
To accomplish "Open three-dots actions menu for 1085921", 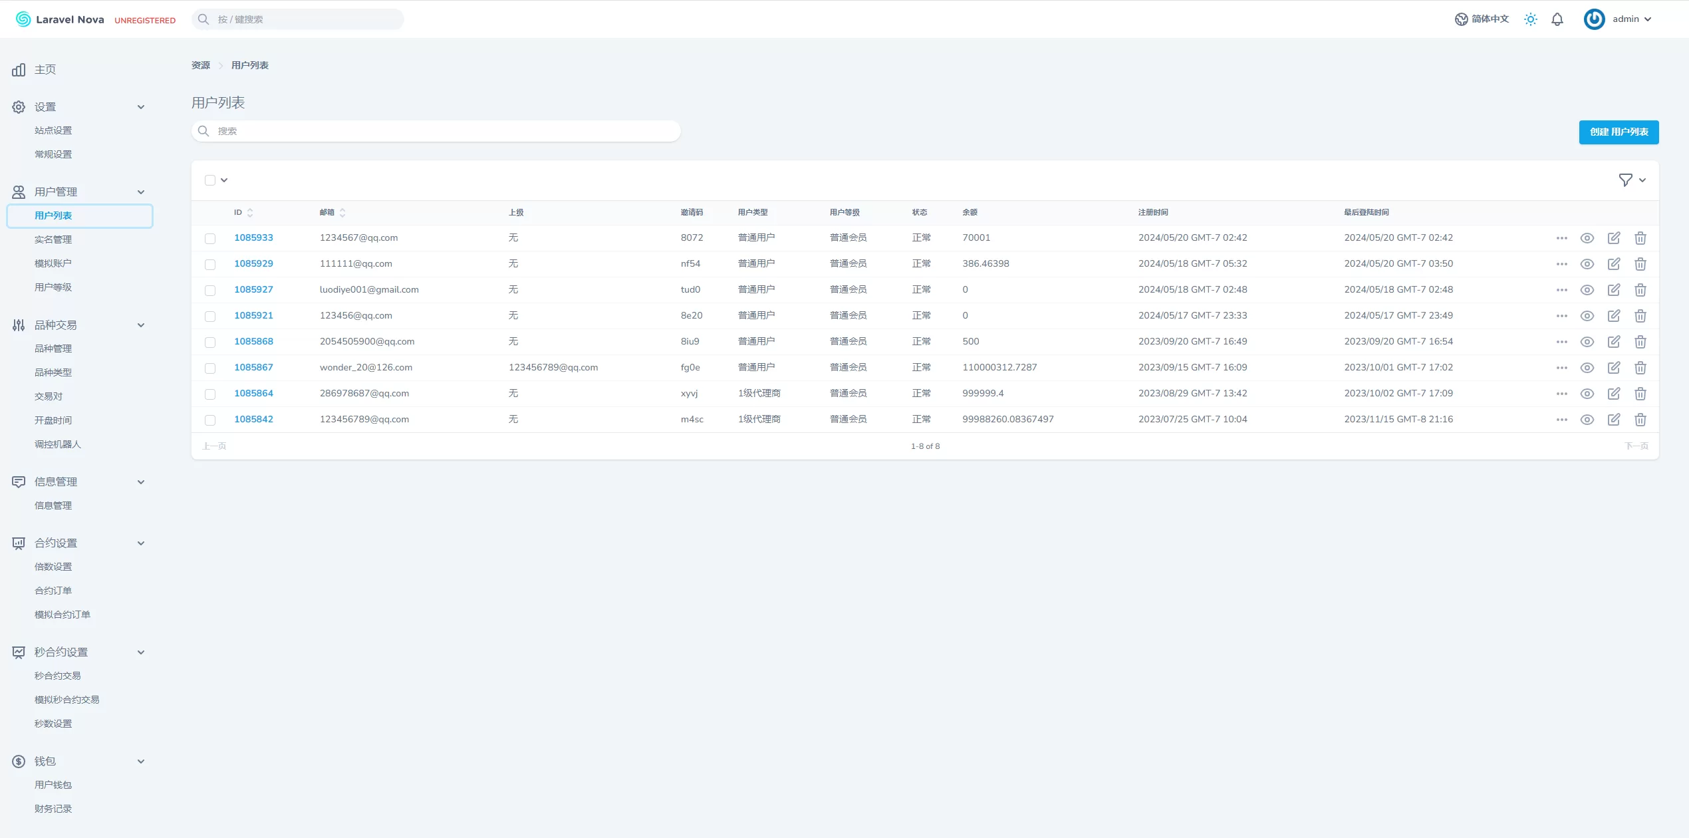I will 1562,316.
